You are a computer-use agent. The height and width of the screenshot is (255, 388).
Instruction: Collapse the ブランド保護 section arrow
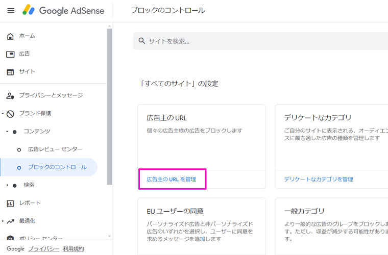[x=3, y=114]
